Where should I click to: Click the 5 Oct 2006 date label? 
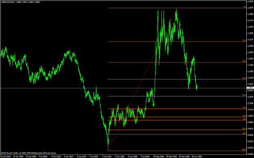pyautogui.click(x=56, y=156)
